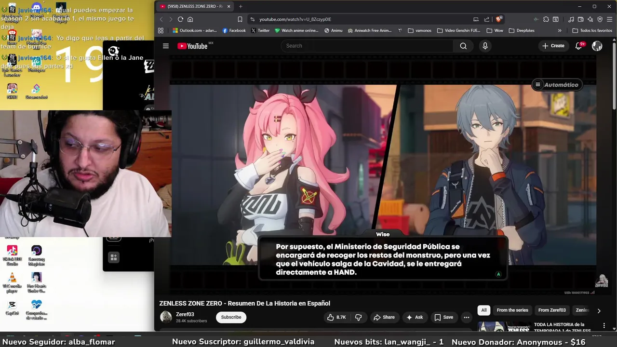Open a new browser tab with plus

pyautogui.click(x=241, y=6)
